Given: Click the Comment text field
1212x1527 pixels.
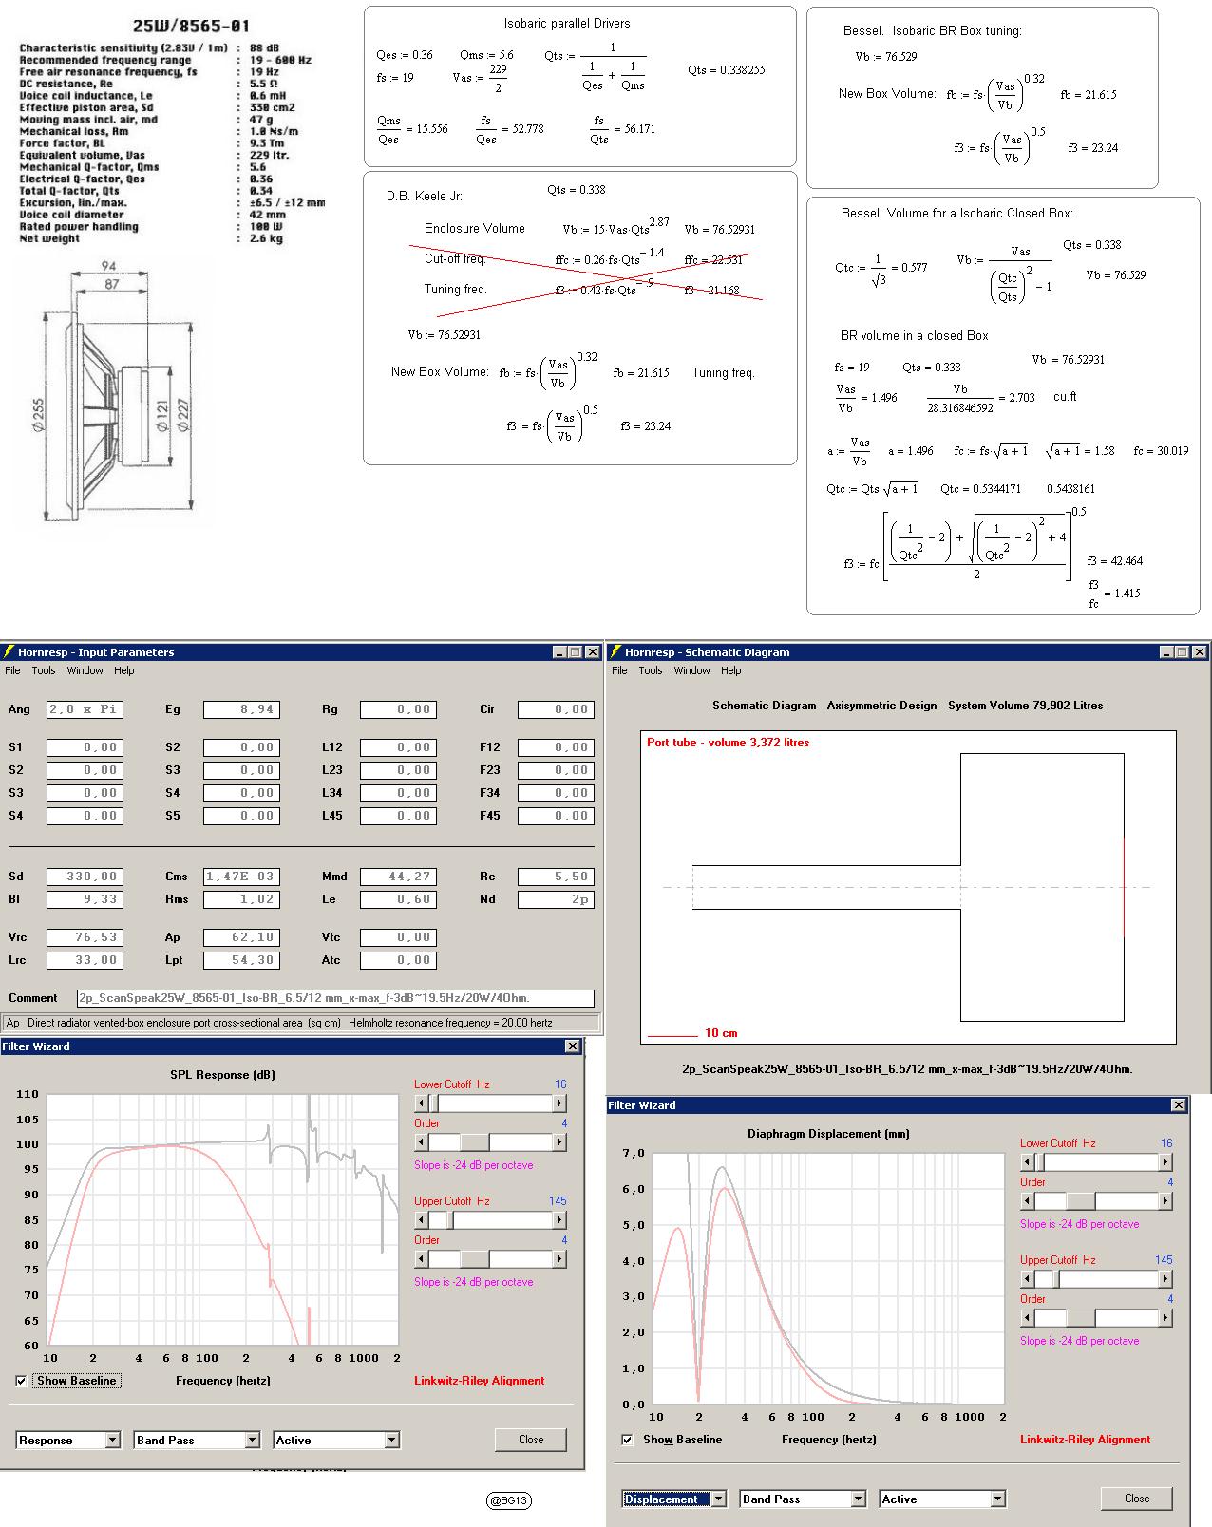Looking at the screenshot, I should click(335, 998).
